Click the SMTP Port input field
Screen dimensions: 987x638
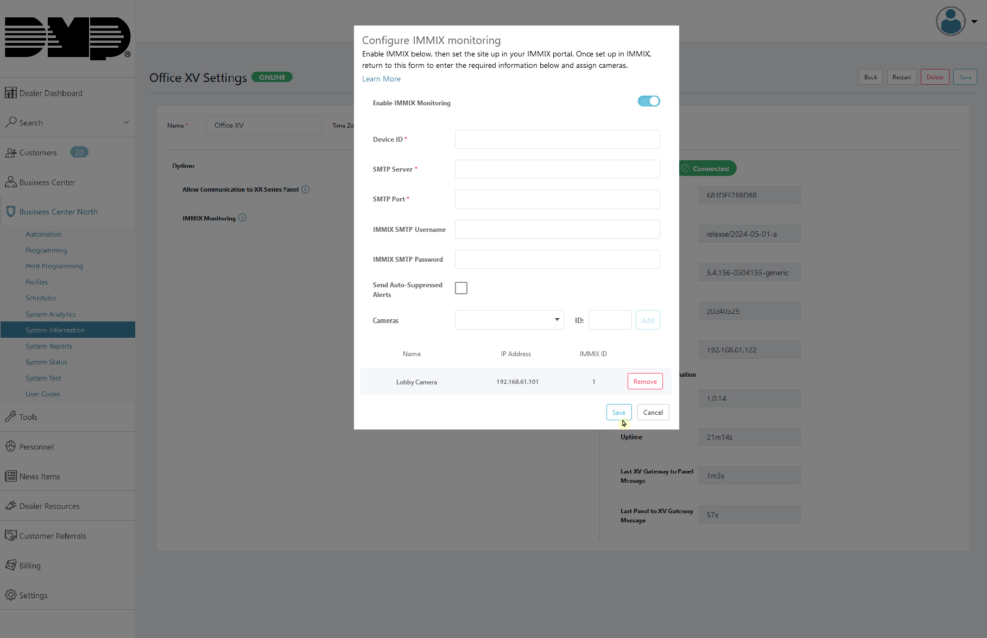pyautogui.click(x=558, y=199)
